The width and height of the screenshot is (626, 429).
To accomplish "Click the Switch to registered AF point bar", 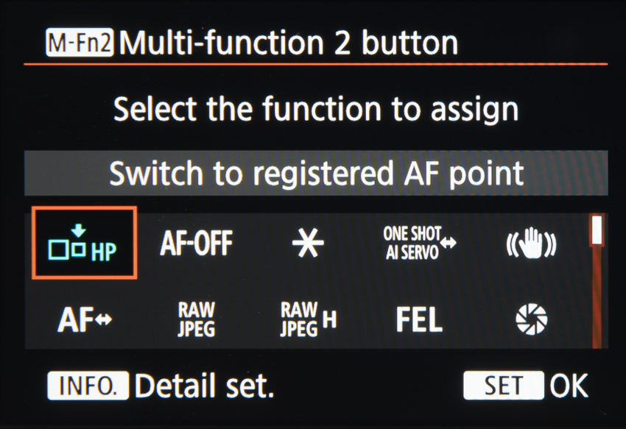I will click(316, 173).
